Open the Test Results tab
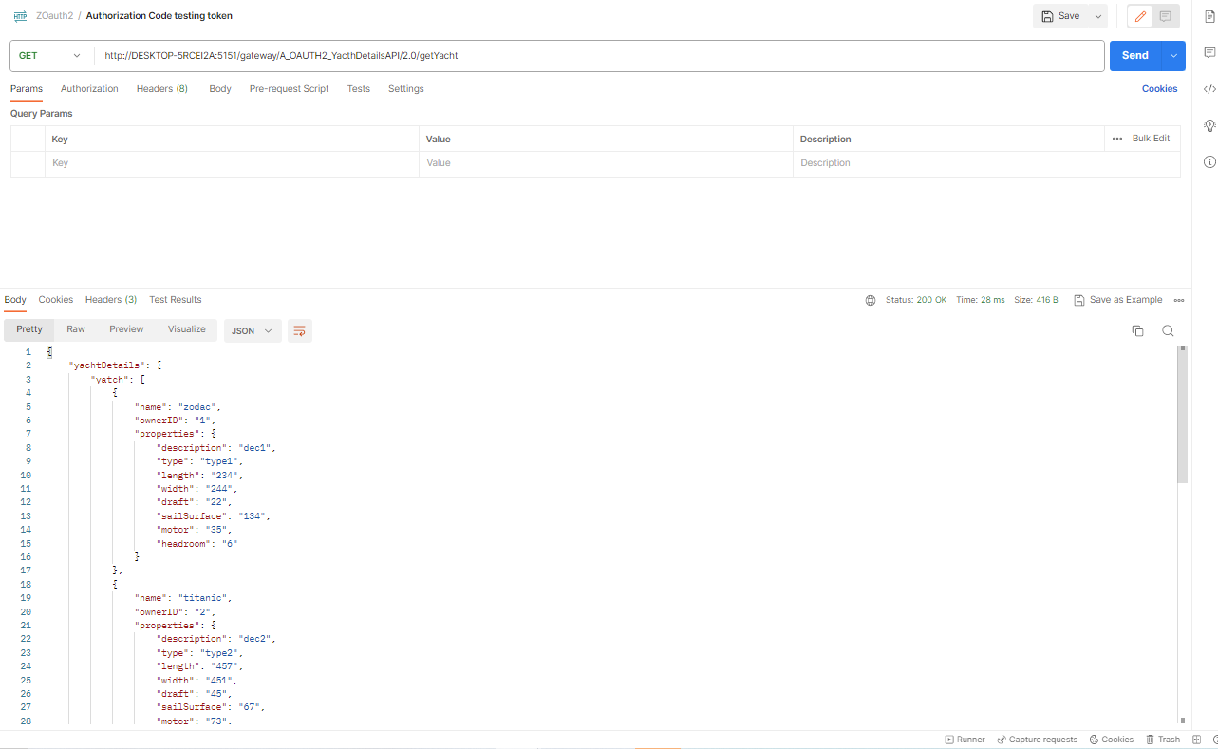Screen dimensions: 1218x749 176,300
